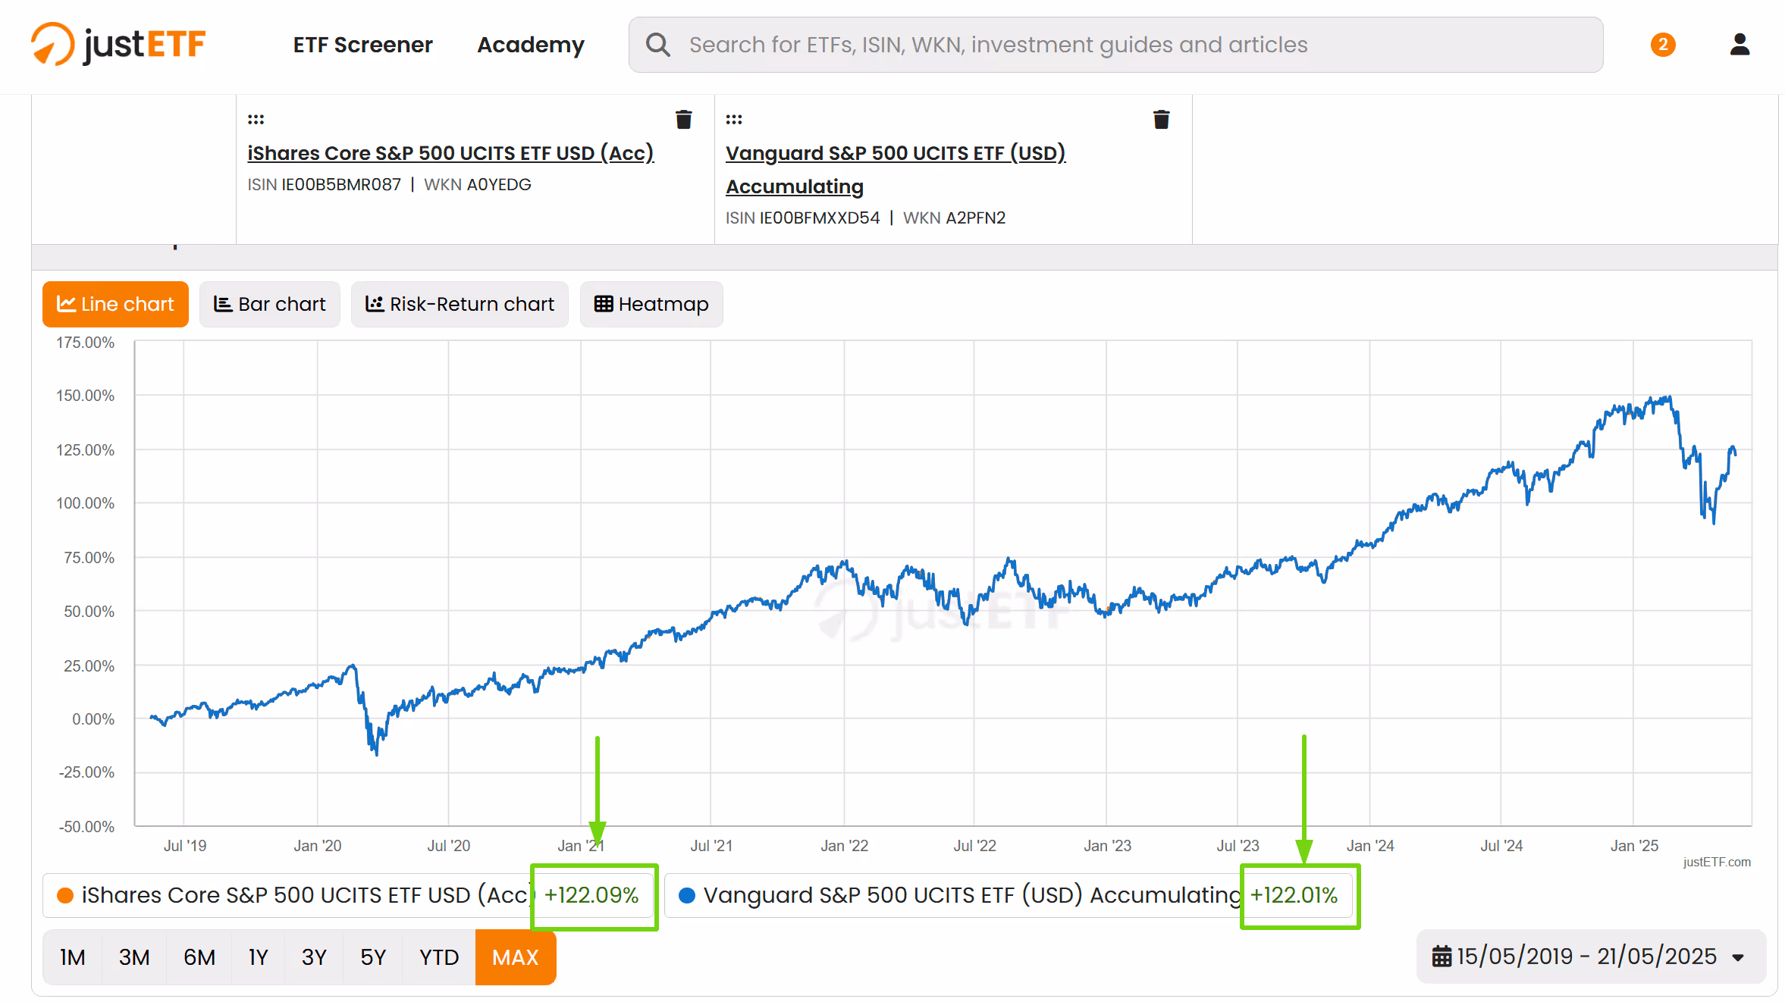Expand date range with caret arrow
The image size is (1785, 1002).
coord(1738,958)
